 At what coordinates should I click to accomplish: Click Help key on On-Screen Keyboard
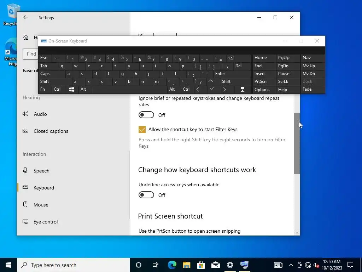point(288,90)
